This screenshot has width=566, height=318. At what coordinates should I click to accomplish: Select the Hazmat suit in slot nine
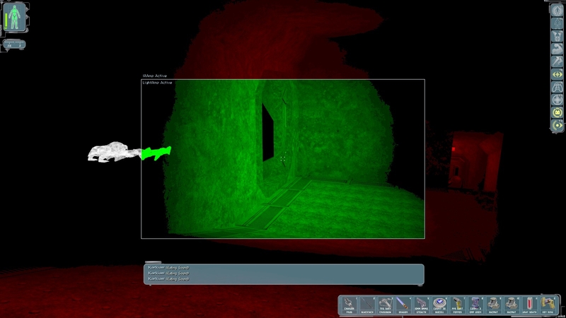point(493,305)
